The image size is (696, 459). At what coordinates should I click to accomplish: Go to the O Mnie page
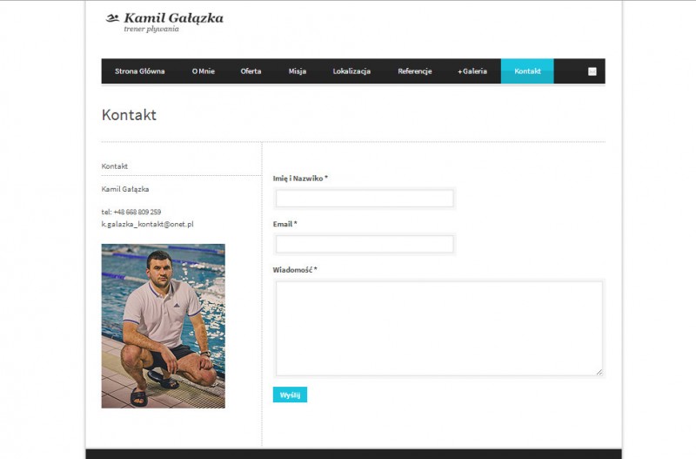point(203,71)
